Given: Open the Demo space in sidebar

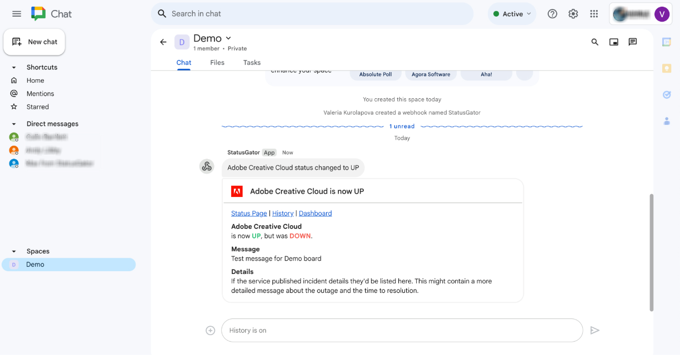Looking at the screenshot, I should (x=69, y=265).
